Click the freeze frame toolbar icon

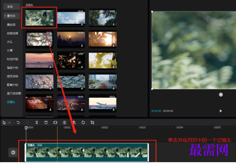(x=55, y=123)
